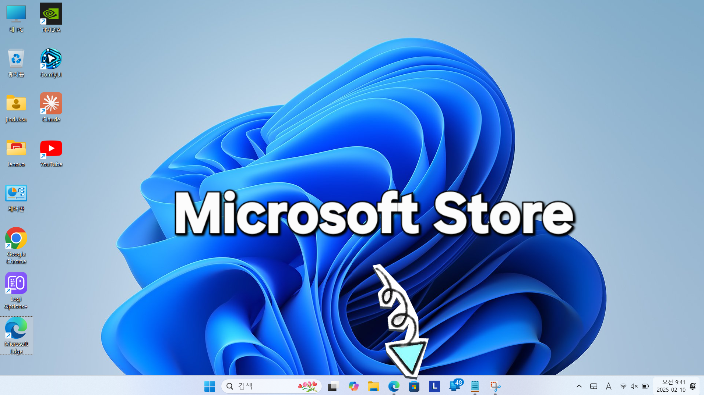Check the battery status icon
This screenshot has height=395, width=704.
click(x=645, y=386)
